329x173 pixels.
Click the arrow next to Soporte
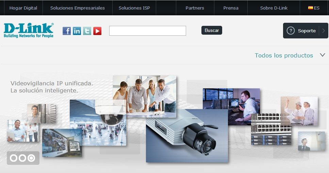323,31
